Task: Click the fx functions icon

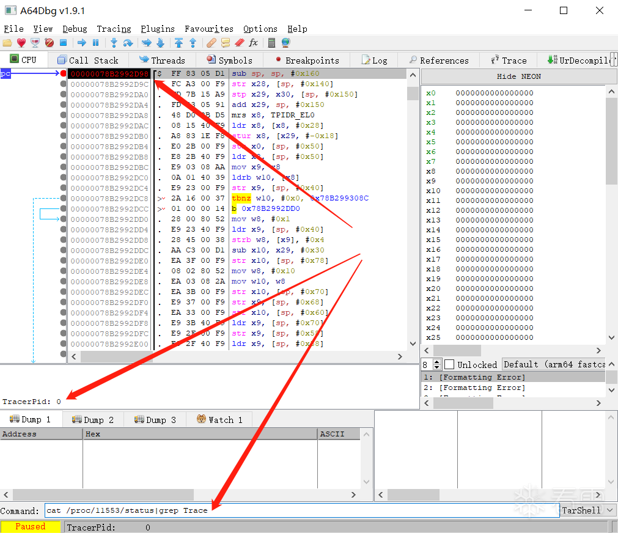Action: 253,43
